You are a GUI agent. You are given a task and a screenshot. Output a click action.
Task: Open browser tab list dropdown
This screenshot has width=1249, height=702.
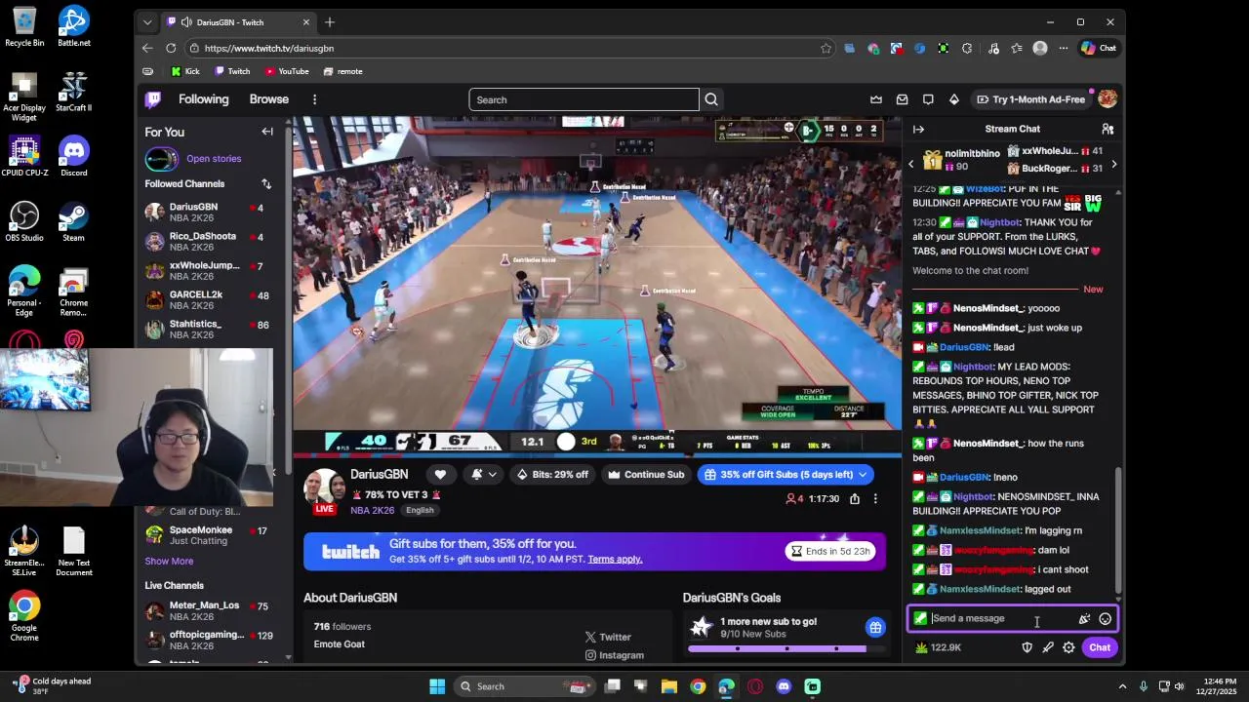coord(147,21)
